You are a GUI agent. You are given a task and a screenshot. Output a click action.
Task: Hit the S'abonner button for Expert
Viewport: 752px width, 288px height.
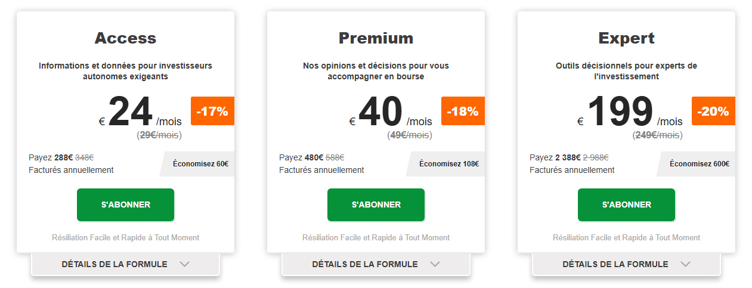(x=626, y=205)
